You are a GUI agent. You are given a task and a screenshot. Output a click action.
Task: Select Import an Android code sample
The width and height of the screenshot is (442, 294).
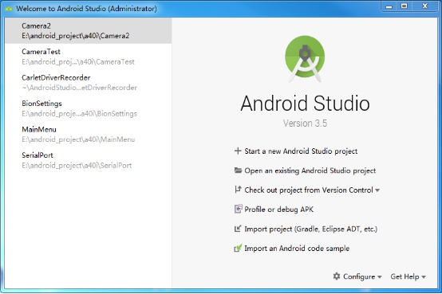(297, 249)
